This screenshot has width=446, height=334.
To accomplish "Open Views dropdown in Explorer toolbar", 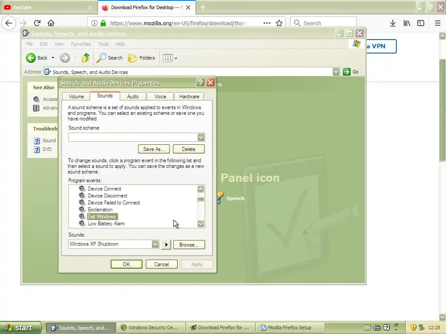I will 170,58.
